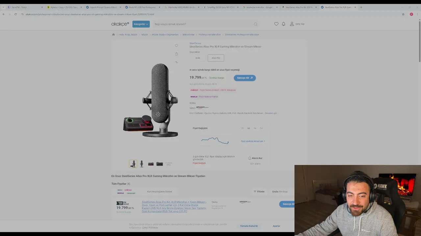Image resolution: width=421 pixels, height=236 pixels.
Task: Select the third mixer thumbnail
Action: click(x=151, y=164)
